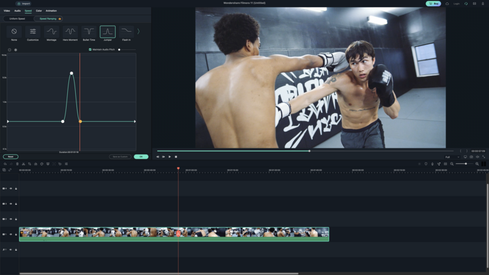Image resolution: width=489 pixels, height=275 pixels.
Task: Select the Montage speed ramp preset
Action: click(51, 32)
